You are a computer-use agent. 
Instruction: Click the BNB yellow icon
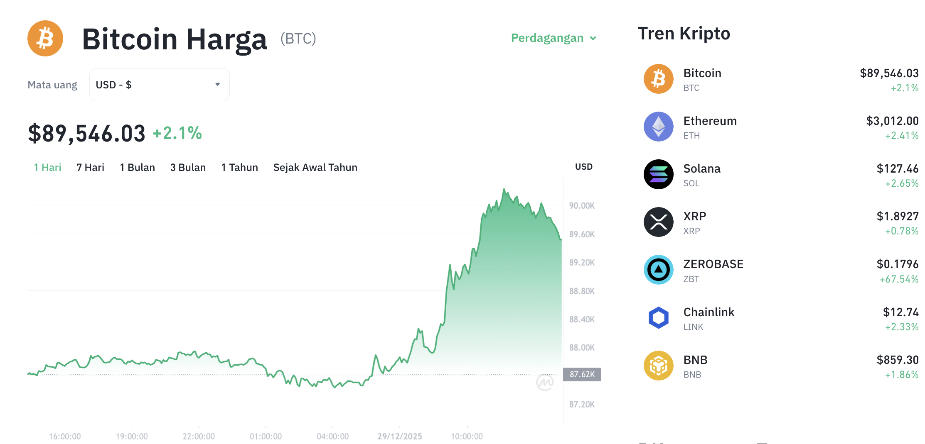[x=658, y=365]
